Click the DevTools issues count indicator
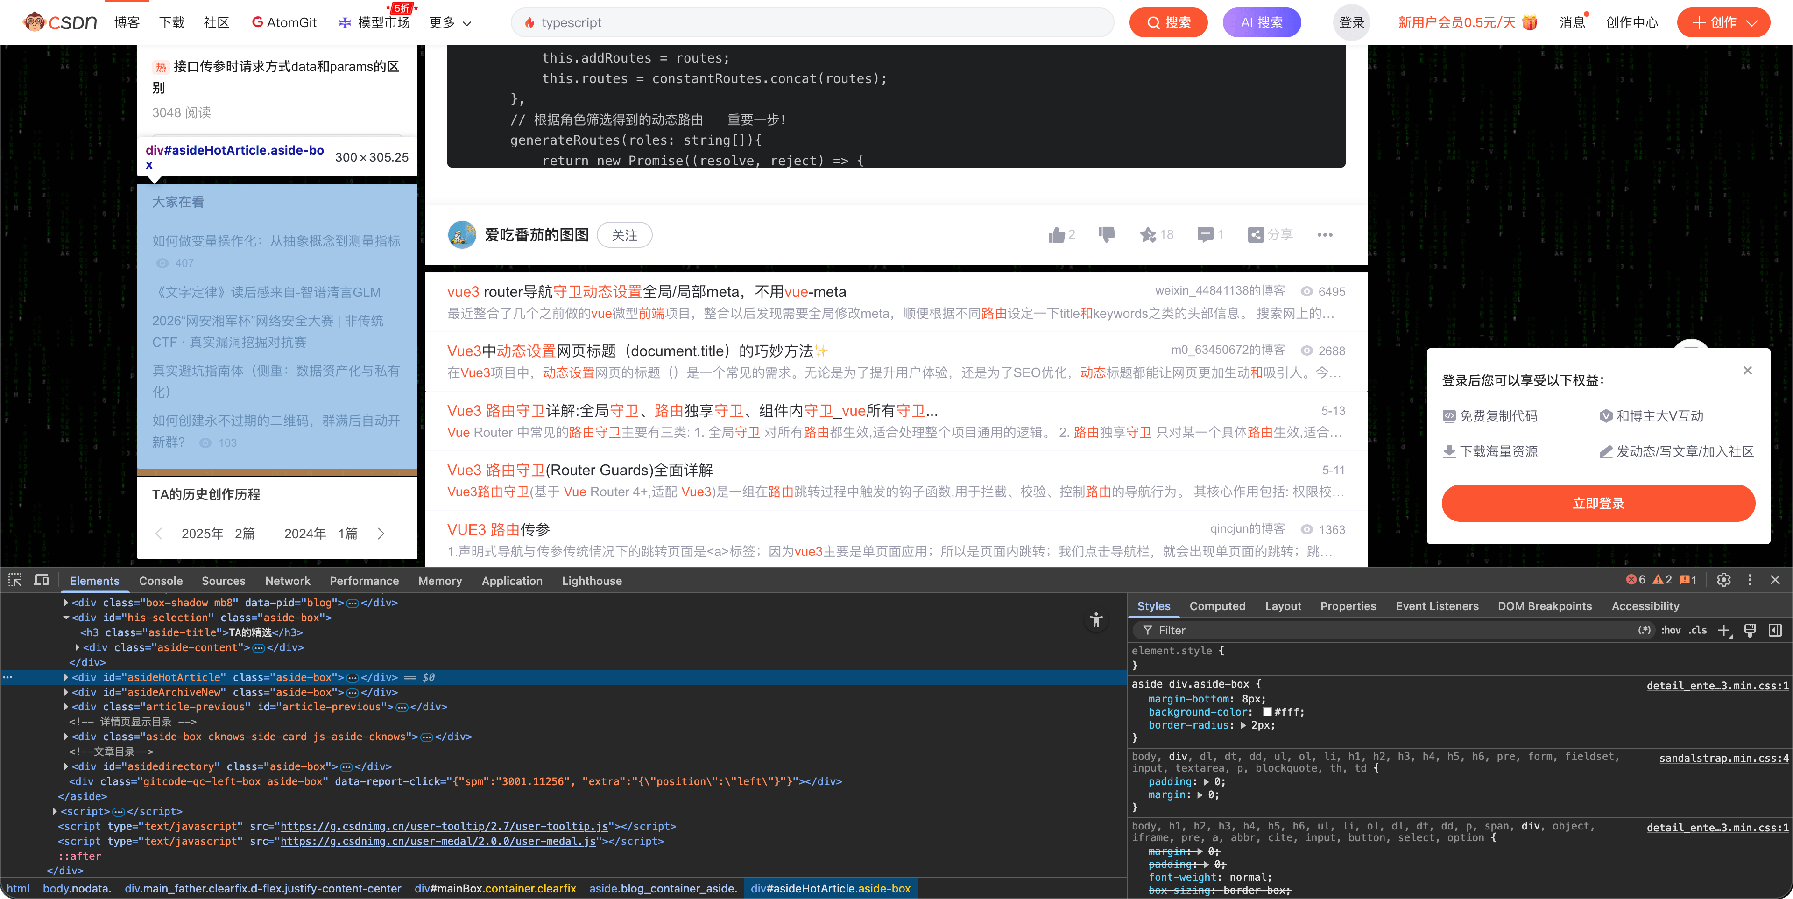 [x=1688, y=580]
